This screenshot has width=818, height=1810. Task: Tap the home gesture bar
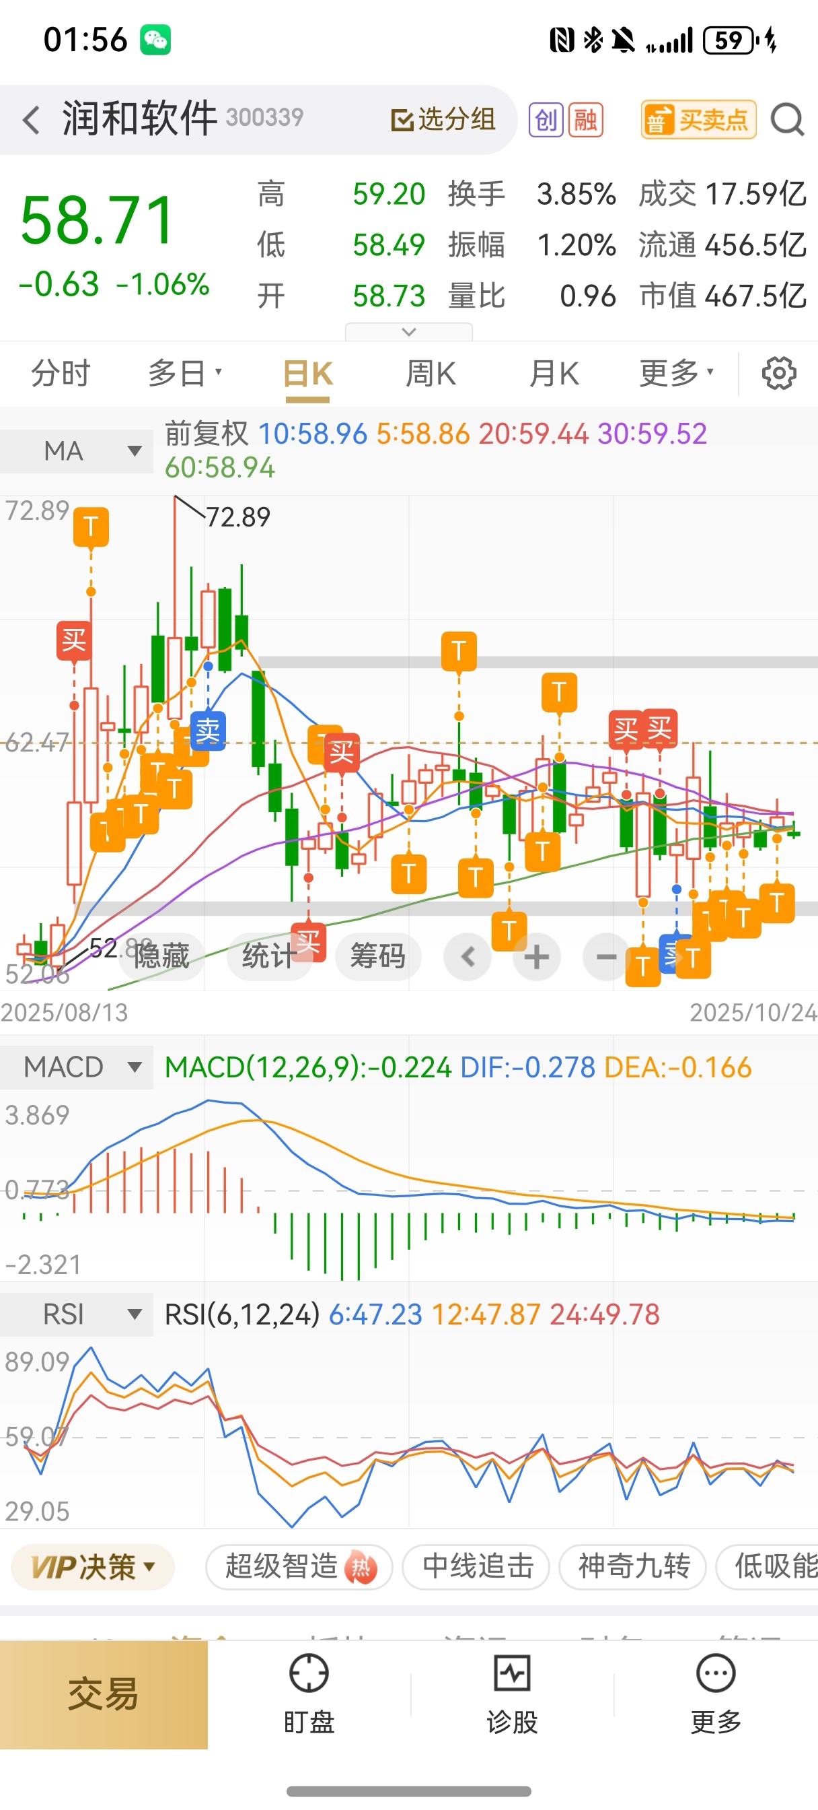pyautogui.click(x=408, y=1790)
